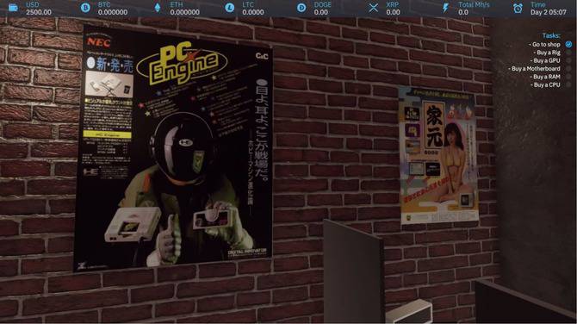Click the Day 2 05:07 time readout
Screen dimensions: 577x324
coord(549,12)
